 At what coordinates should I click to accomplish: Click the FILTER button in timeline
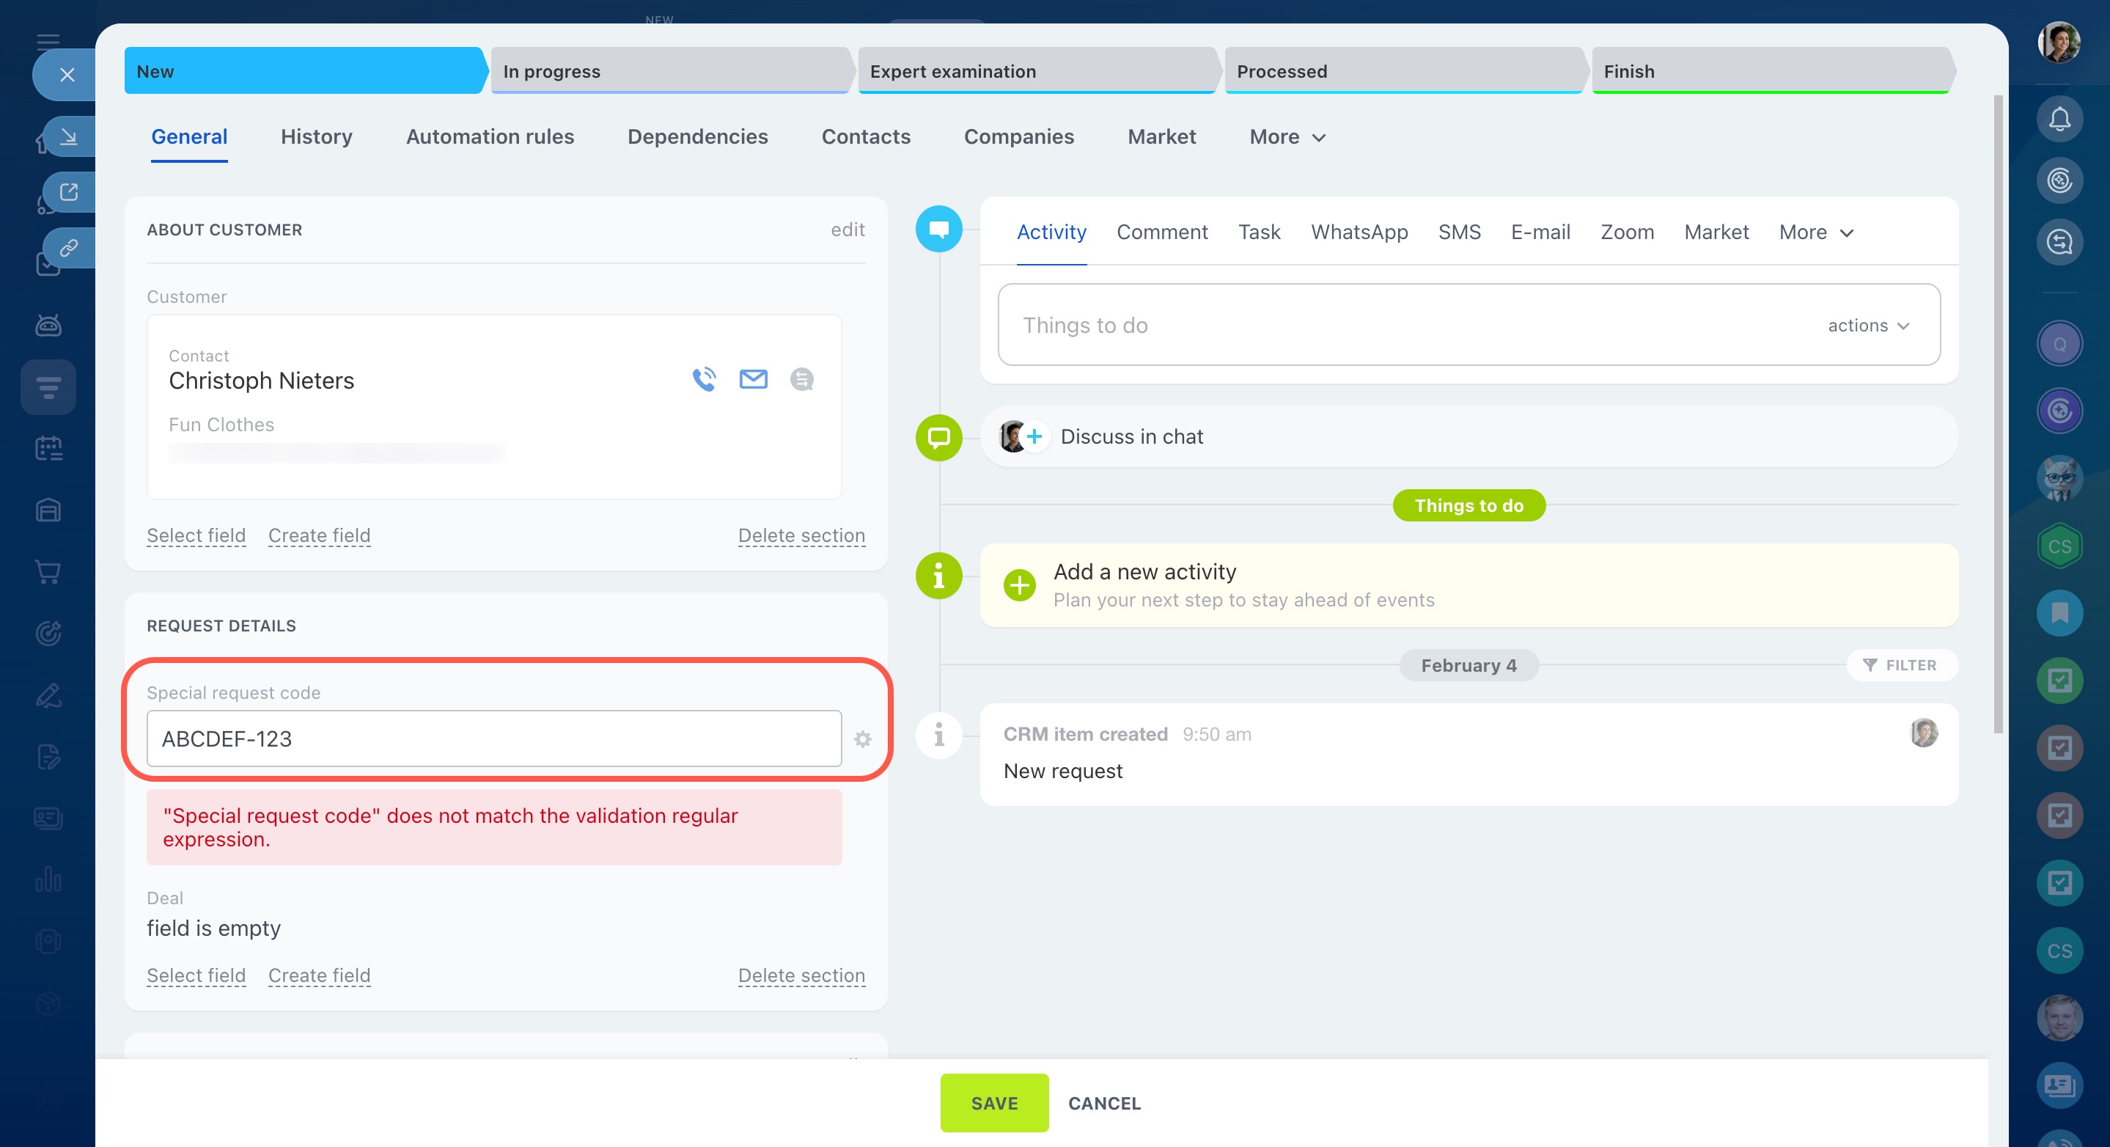(1901, 665)
